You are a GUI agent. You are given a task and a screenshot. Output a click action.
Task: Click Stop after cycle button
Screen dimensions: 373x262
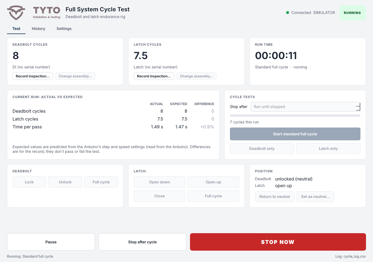coord(142,242)
